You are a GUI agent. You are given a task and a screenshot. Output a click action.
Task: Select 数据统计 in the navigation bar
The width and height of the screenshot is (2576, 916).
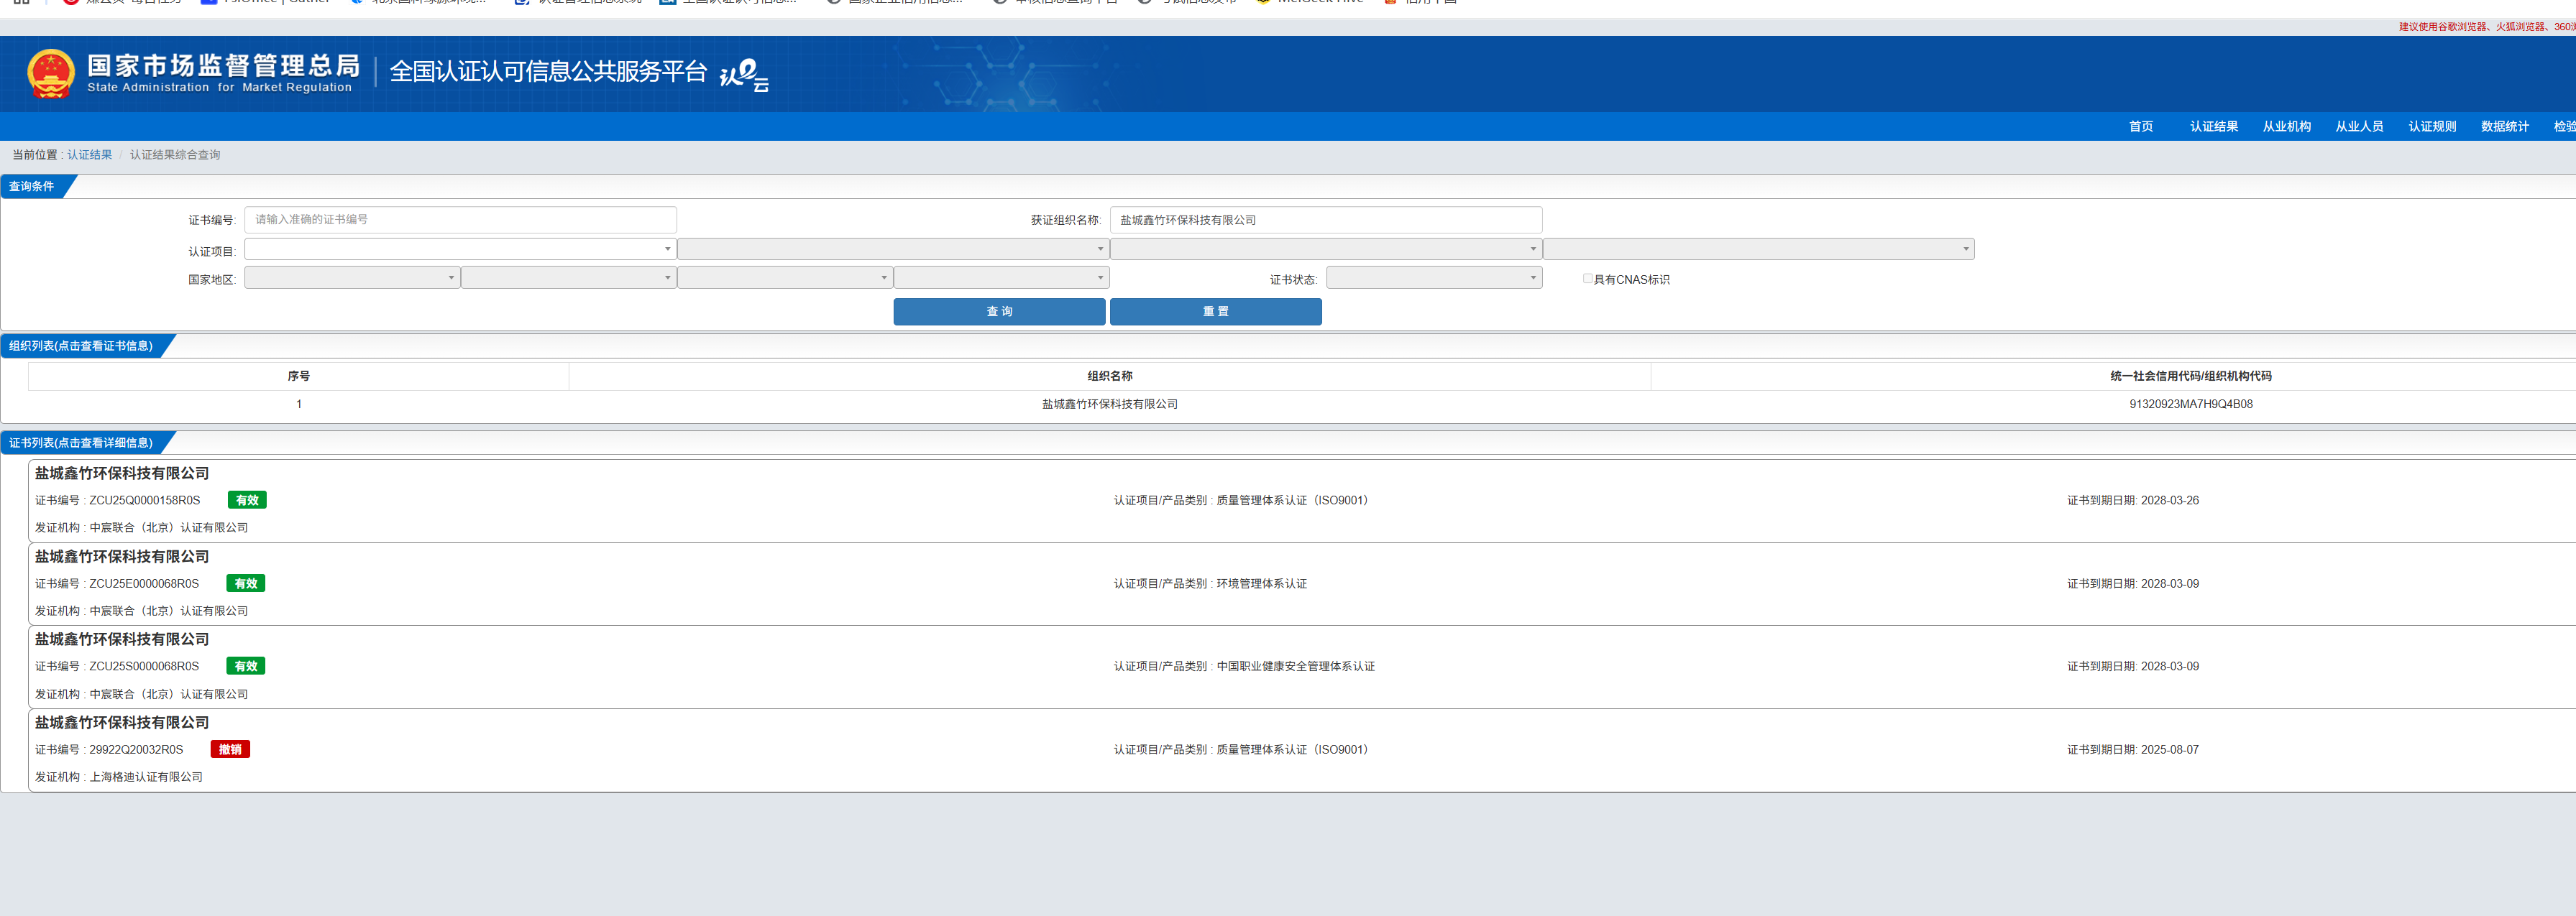coord(2504,127)
